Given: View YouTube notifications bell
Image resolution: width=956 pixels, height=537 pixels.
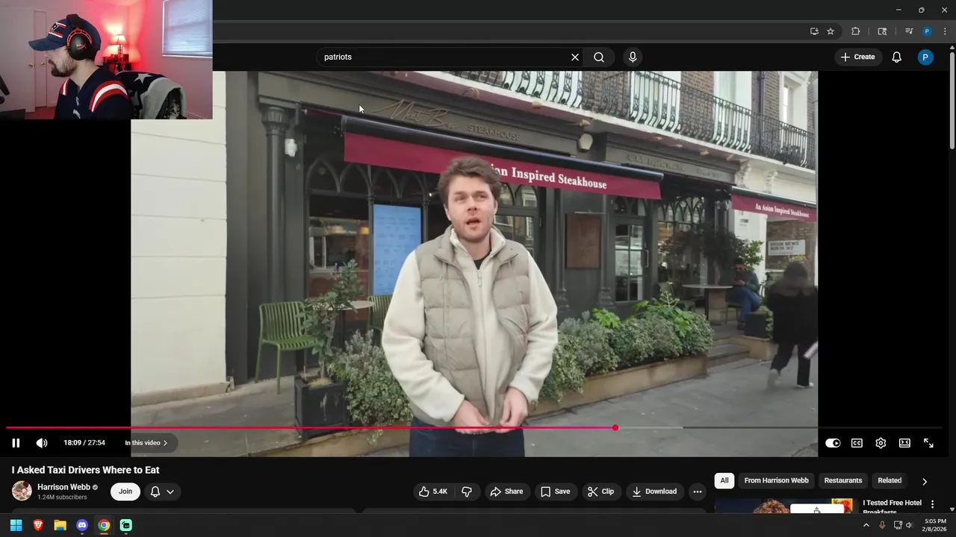Looking at the screenshot, I should point(897,57).
